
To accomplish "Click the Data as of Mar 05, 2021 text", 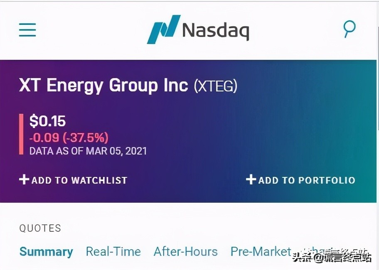I will pos(88,150).
